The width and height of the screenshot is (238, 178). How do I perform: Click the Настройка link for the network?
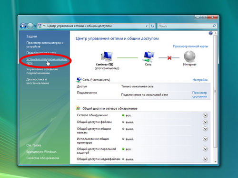pos(200,80)
